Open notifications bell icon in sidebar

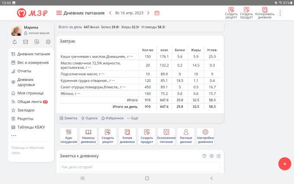pyautogui.click(x=15, y=42)
